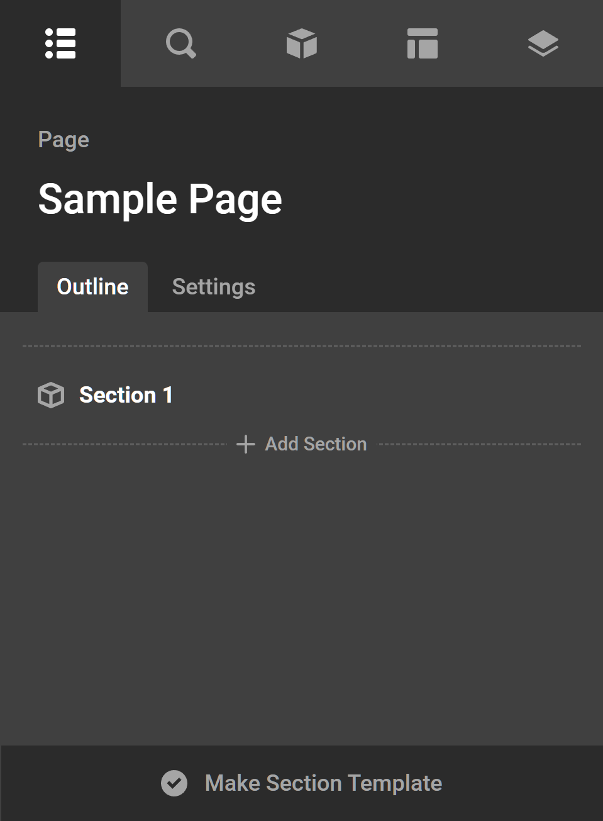
Task: Select Section 1 in the outline
Action: pyautogui.click(x=126, y=395)
